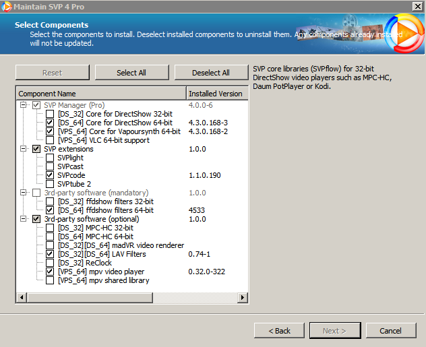Screen dimensions: 426x347
Task: Toggle the SVPcode extension checkbox
Action: 50,175
